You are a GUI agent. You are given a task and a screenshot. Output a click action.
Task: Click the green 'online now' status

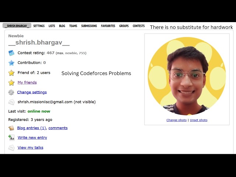(39, 111)
